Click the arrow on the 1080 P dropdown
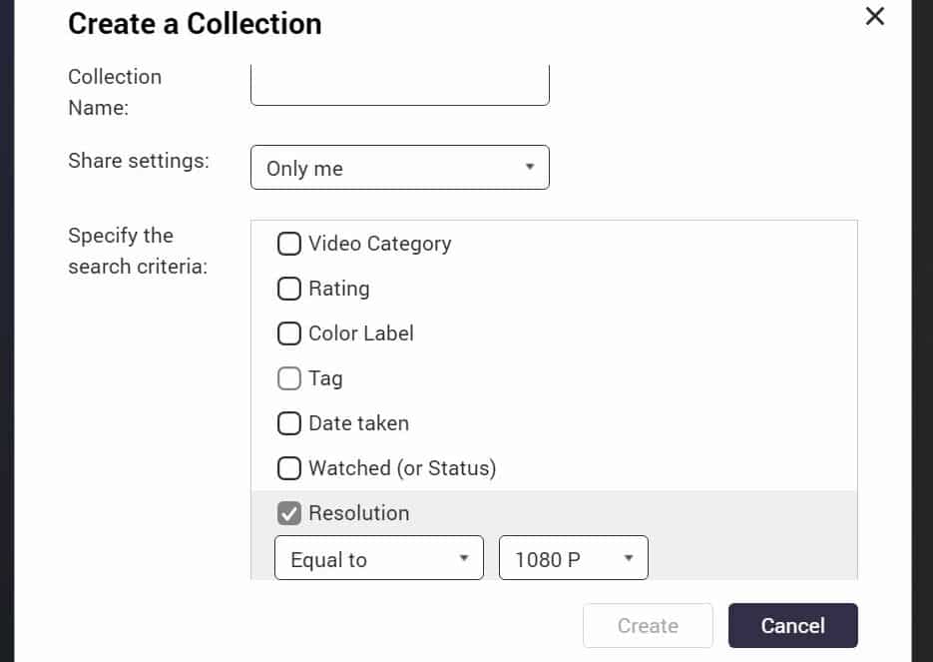The height and width of the screenshot is (662, 933). (629, 558)
